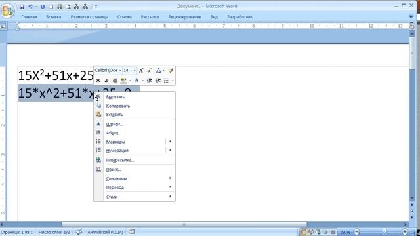Click Страница: 1 из 1 status indicator
This screenshot has height=236, width=420.
point(17,232)
